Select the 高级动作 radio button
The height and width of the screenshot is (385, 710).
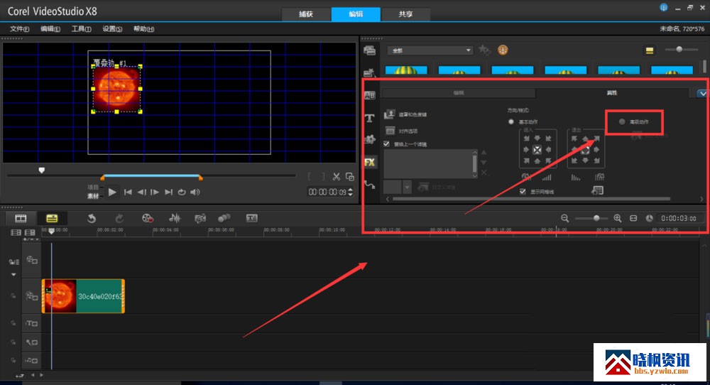622,121
